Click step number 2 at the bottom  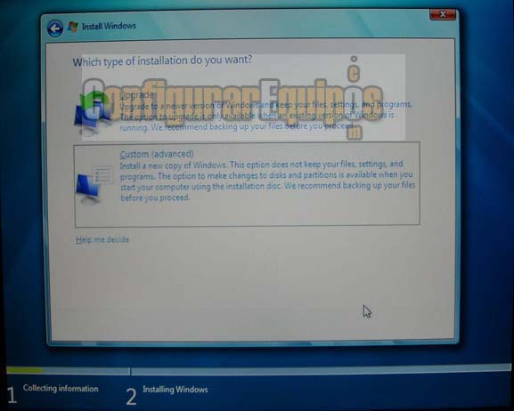pyautogui.click(x=131, y=397)
